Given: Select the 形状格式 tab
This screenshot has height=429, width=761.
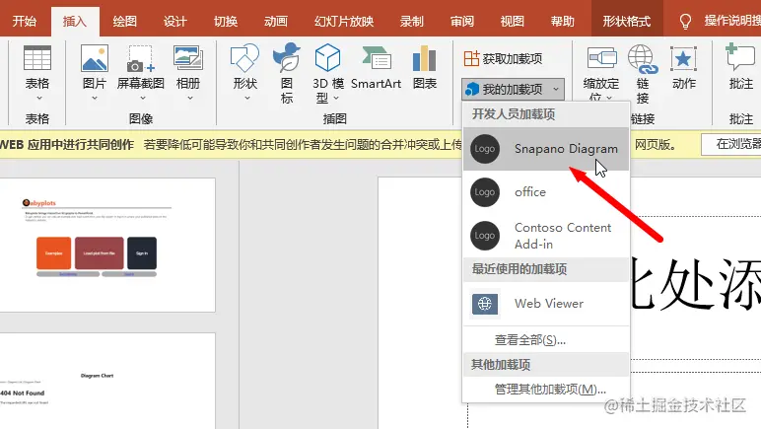Looking at the screenshot, I should (627, 22).
